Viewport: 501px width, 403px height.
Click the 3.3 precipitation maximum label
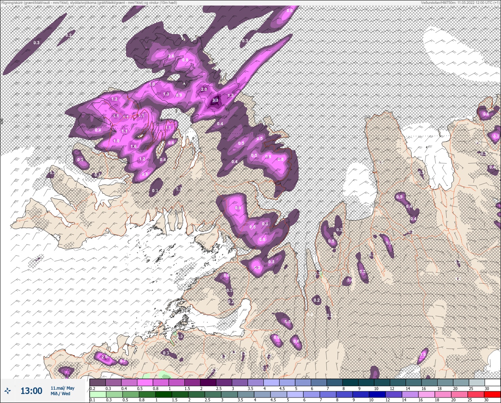point(215,101)
